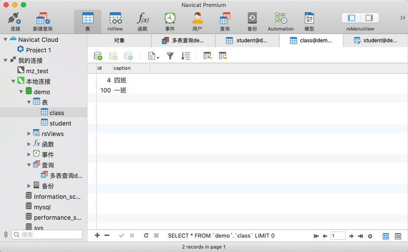Expand the 函数 tree node
The width and height of the screenshot is (408, 252).
coord(29,144)
